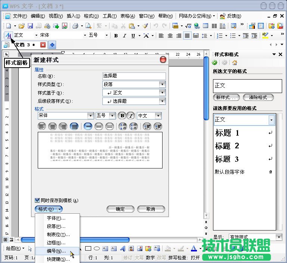This screenshot has width=287, height=263.
Task: Click the Bold B icon in the main toolbar
Action: 116,36
